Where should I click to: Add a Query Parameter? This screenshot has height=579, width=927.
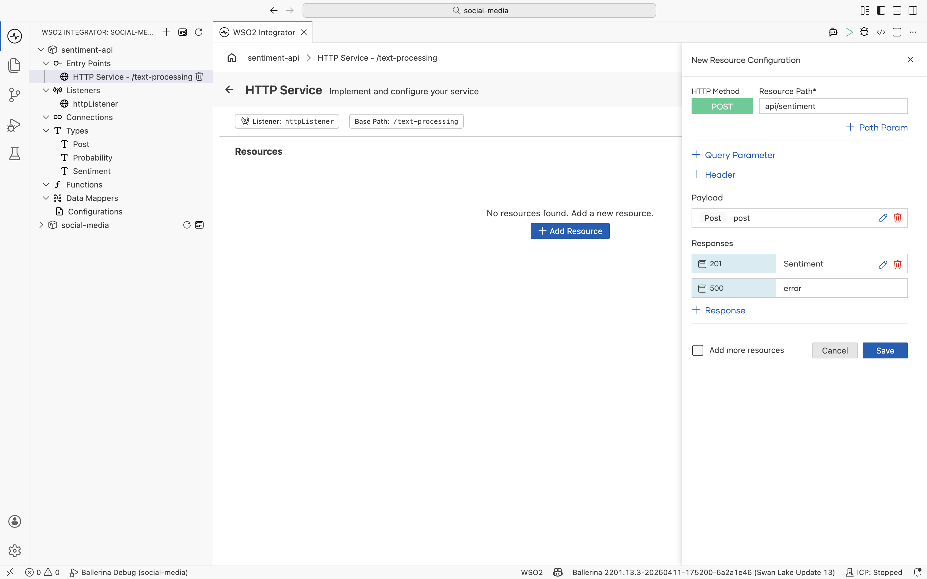(x=734, y=155)
